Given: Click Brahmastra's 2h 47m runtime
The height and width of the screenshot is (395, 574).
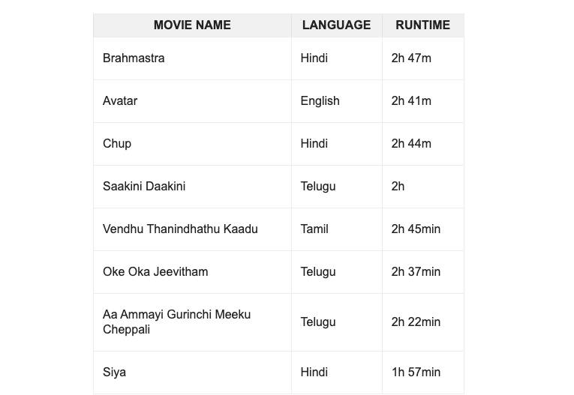Looking at the screenshot, I should point(411,58).
